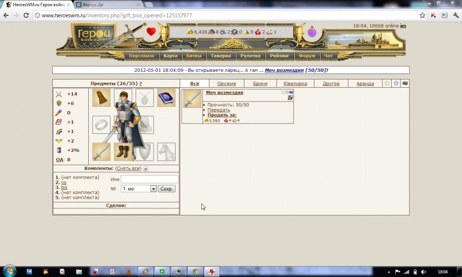This screenshot has height=277, width=462.
Task: Click the rainbow luck stat icon
Action: (59, 132)
